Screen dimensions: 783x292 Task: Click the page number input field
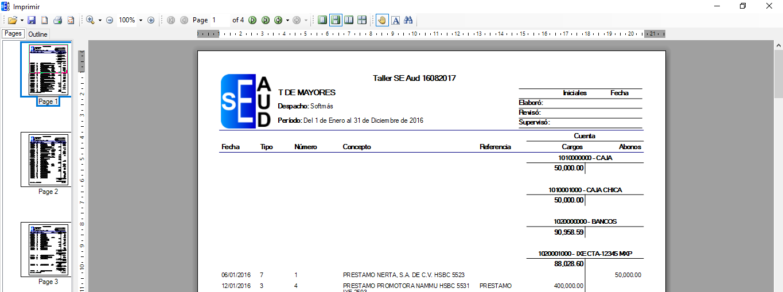[x=219, y=20]
